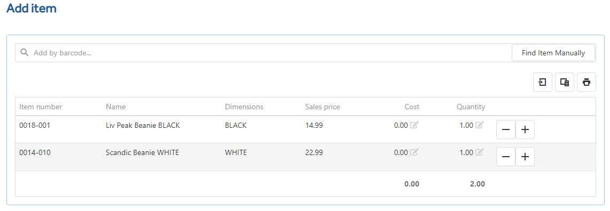
Task: Sort by Sales price column header
Action: pos(323,107)
